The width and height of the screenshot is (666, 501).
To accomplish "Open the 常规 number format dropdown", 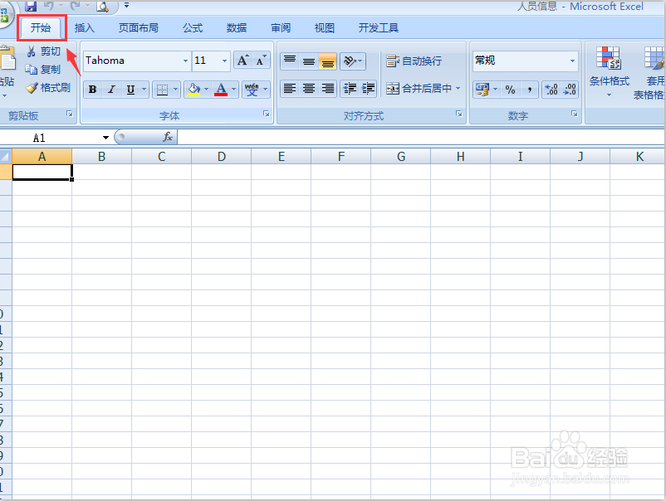I will click(x=572, y=61).
